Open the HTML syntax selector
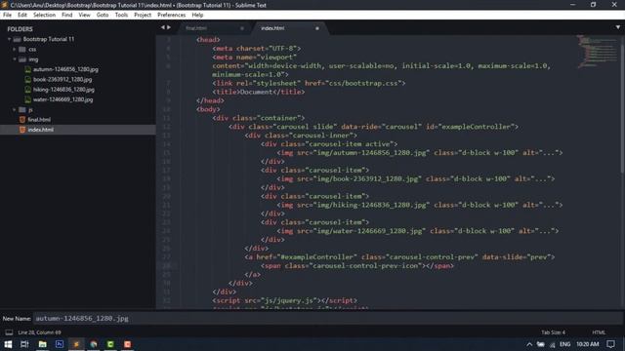Screen dimensions: 625x351 pos(599,332)
